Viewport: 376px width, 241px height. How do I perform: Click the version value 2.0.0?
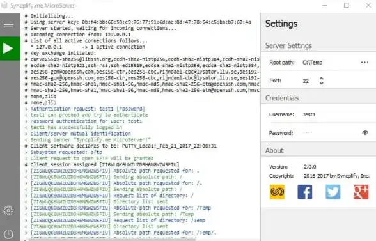coord(309,167)
